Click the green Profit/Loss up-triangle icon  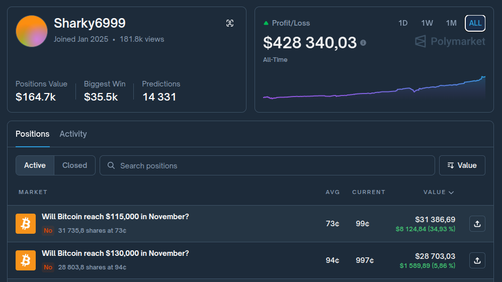[266, 23]
